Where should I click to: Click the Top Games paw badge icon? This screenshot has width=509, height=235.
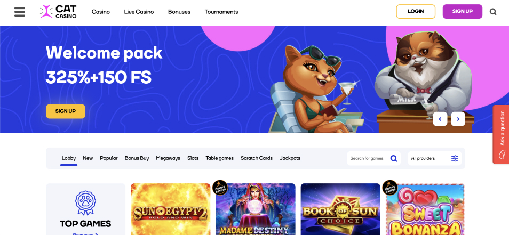tap(85, 203)
